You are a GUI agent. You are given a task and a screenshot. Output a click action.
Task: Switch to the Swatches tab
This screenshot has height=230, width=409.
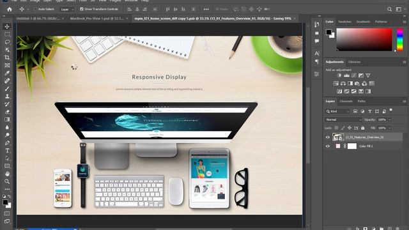click(x=344, y=22)
